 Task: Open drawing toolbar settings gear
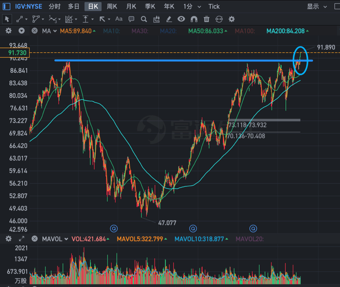(232, 19)
